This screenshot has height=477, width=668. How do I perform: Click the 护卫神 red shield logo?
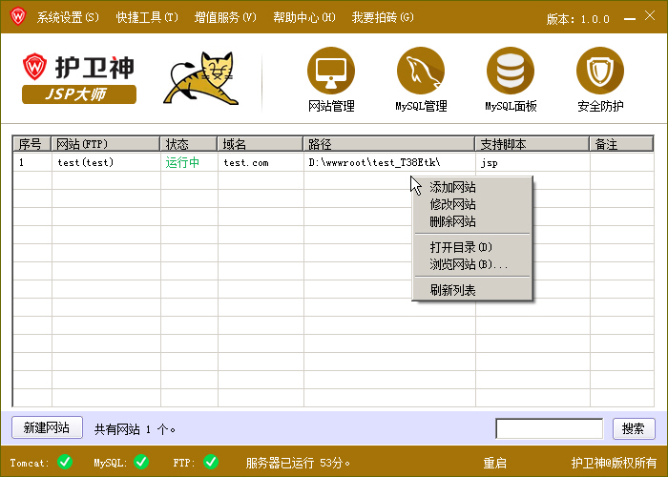[x=34, y=67]
